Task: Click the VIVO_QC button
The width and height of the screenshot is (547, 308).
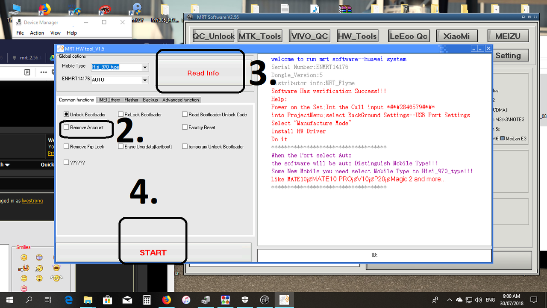Action: [309, 36]
